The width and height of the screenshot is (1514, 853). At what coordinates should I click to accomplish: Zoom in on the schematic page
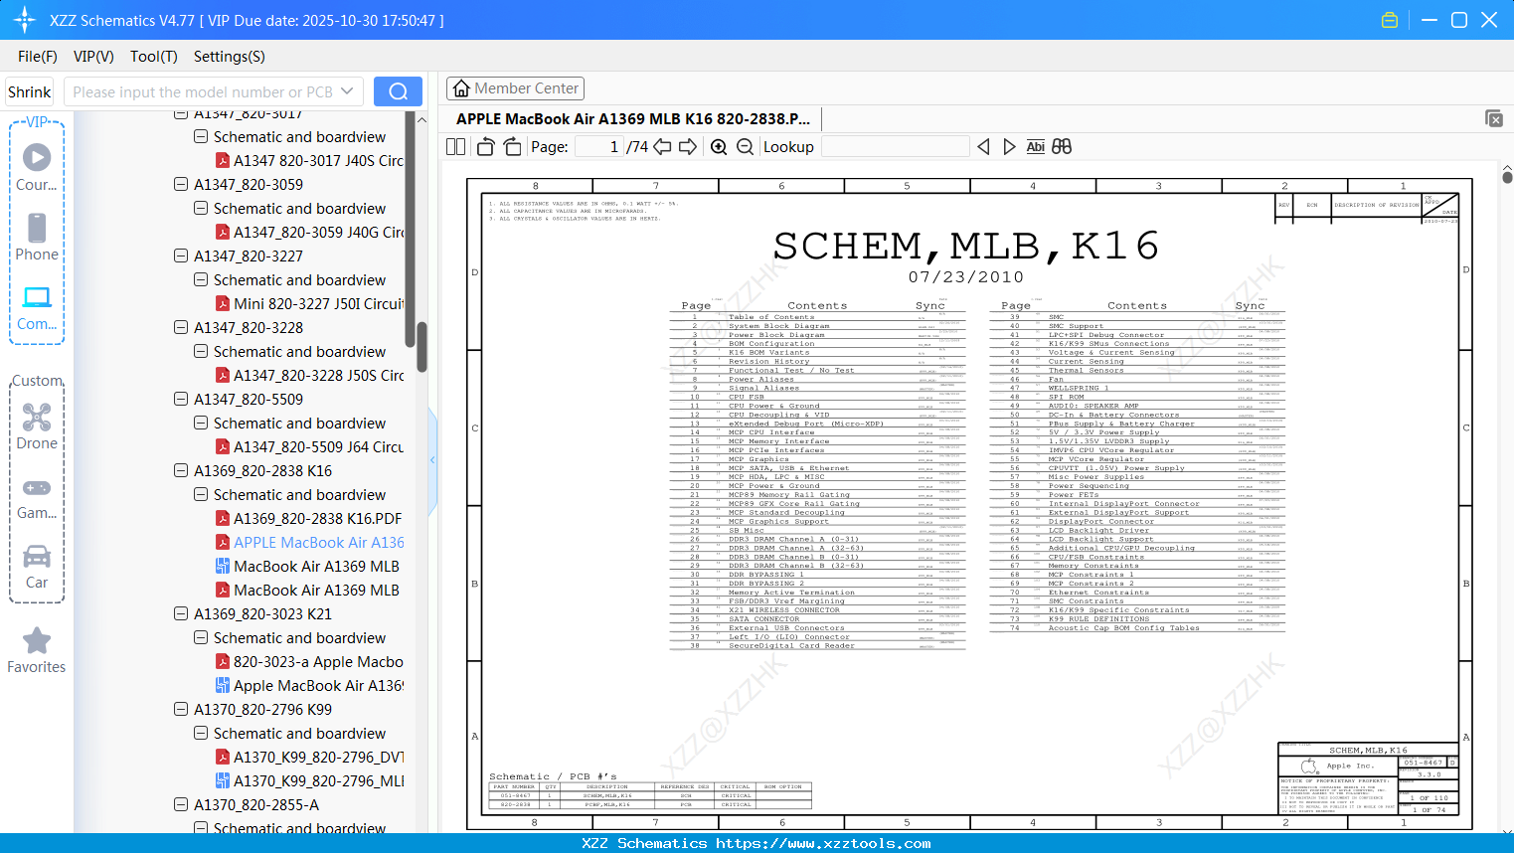719,147
